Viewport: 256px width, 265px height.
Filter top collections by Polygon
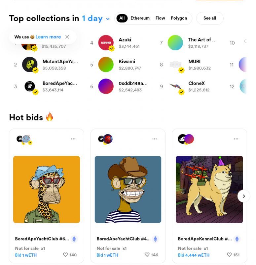click(x=179, y=18)
